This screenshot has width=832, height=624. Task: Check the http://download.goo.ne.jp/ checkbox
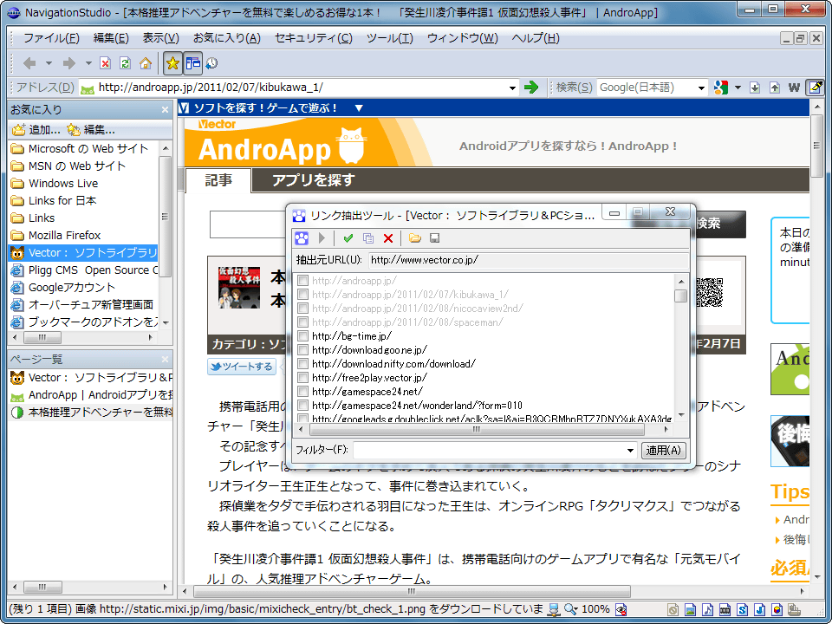click(303, 349)
